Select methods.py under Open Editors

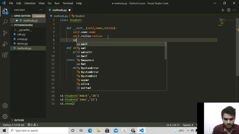pyautogui.click(x=28, y=20)
